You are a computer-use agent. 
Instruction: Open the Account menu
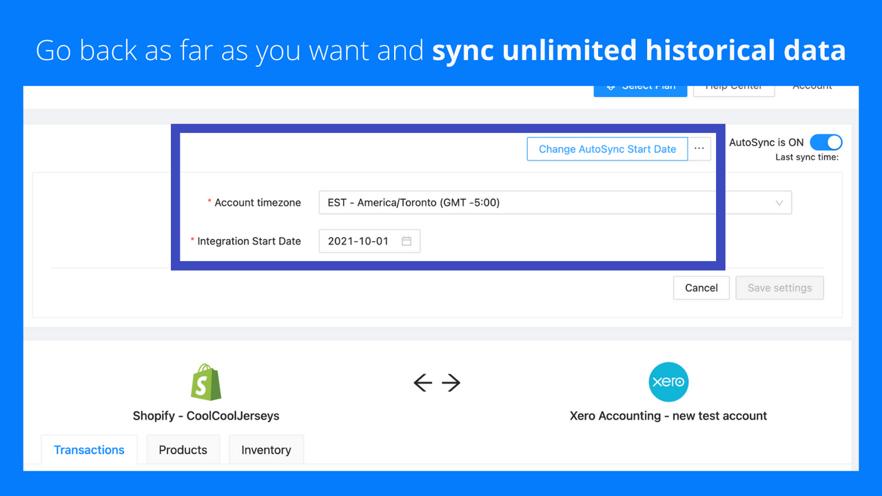pyautogui.click(x=812, y=85)
